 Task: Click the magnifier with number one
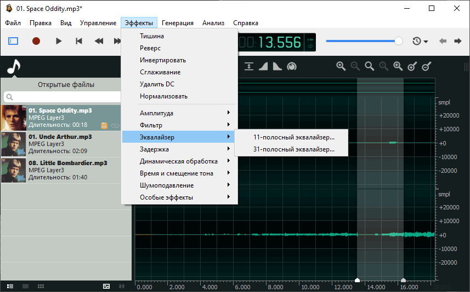pyautogui.click(x=384, y=66)
